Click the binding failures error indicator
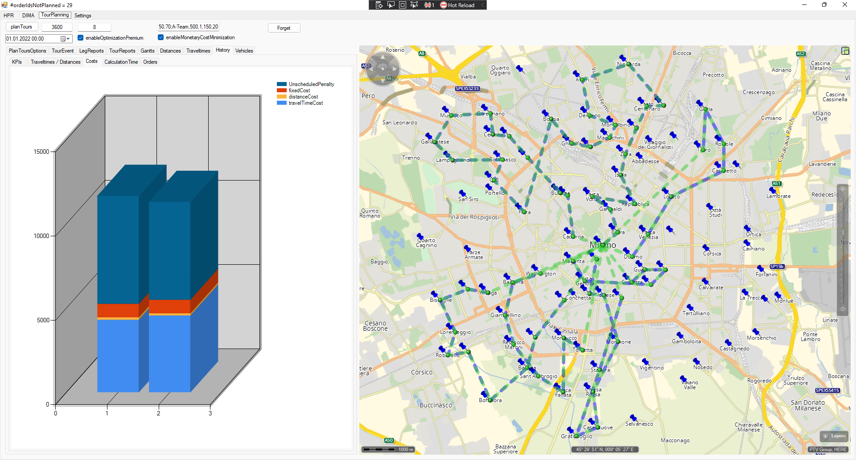The width and height of the screenshot is (856, 460). 429,5
